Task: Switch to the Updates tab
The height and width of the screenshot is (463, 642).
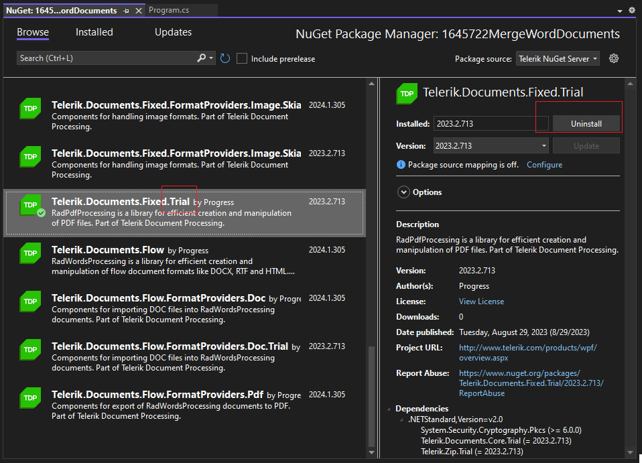Action: click(x=173, y=32)
